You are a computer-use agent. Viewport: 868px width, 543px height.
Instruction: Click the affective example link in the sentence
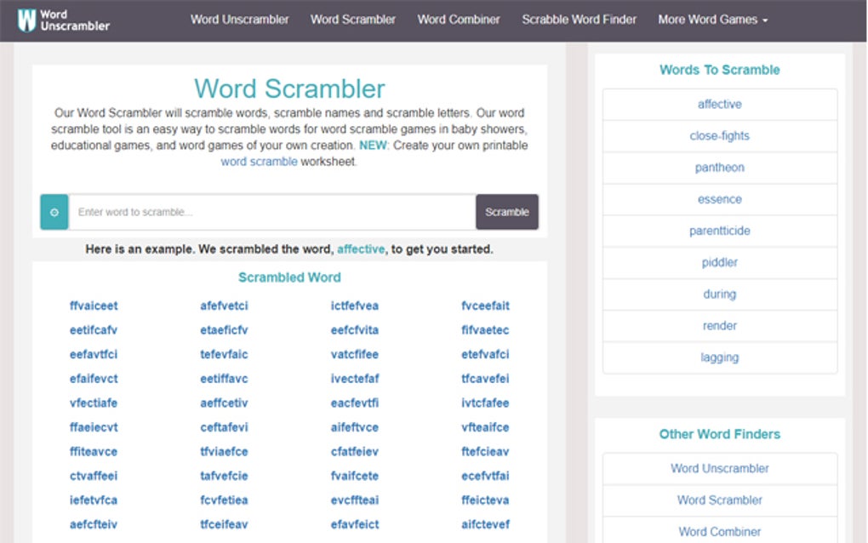[x=361, y=249]
